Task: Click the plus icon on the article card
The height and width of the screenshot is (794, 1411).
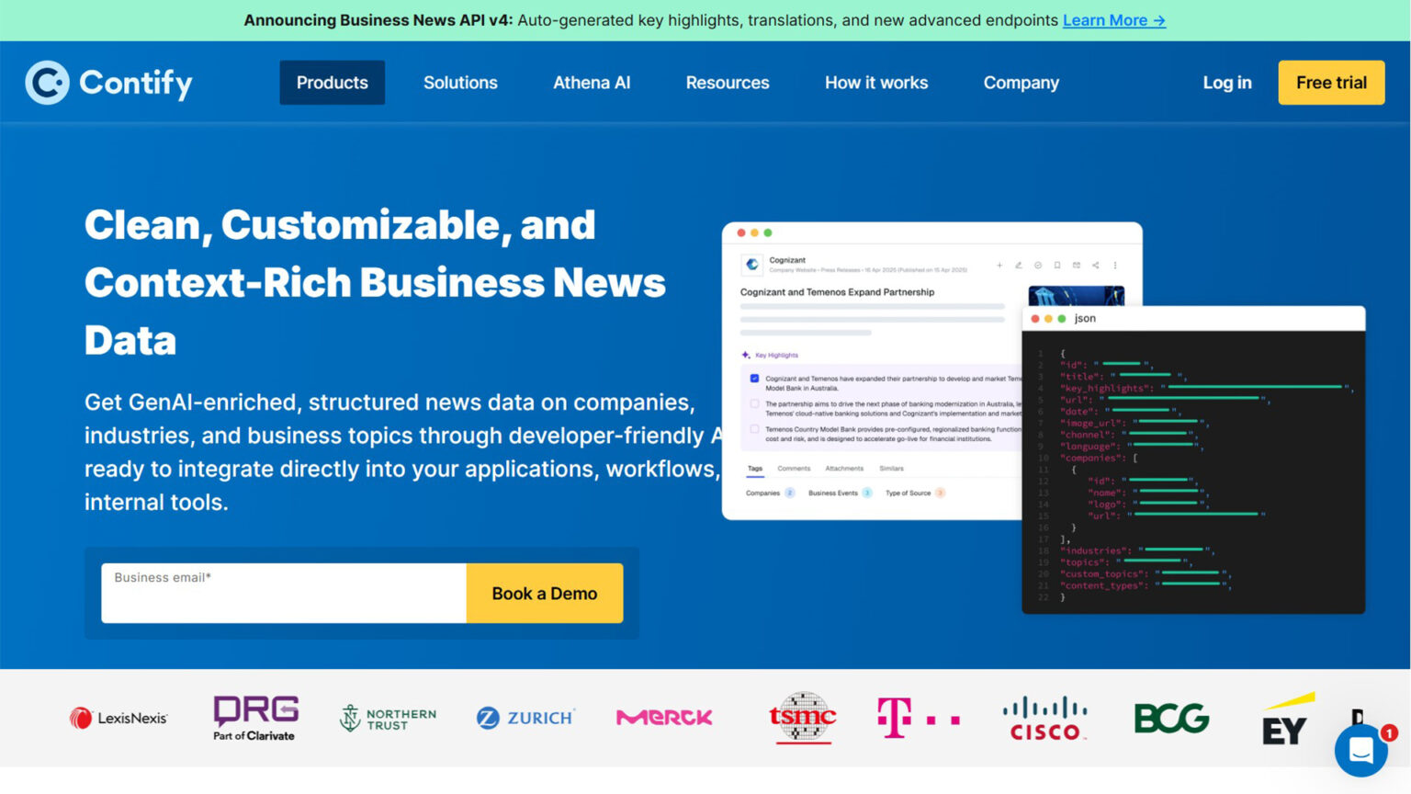Action: [x=999, y=266]
